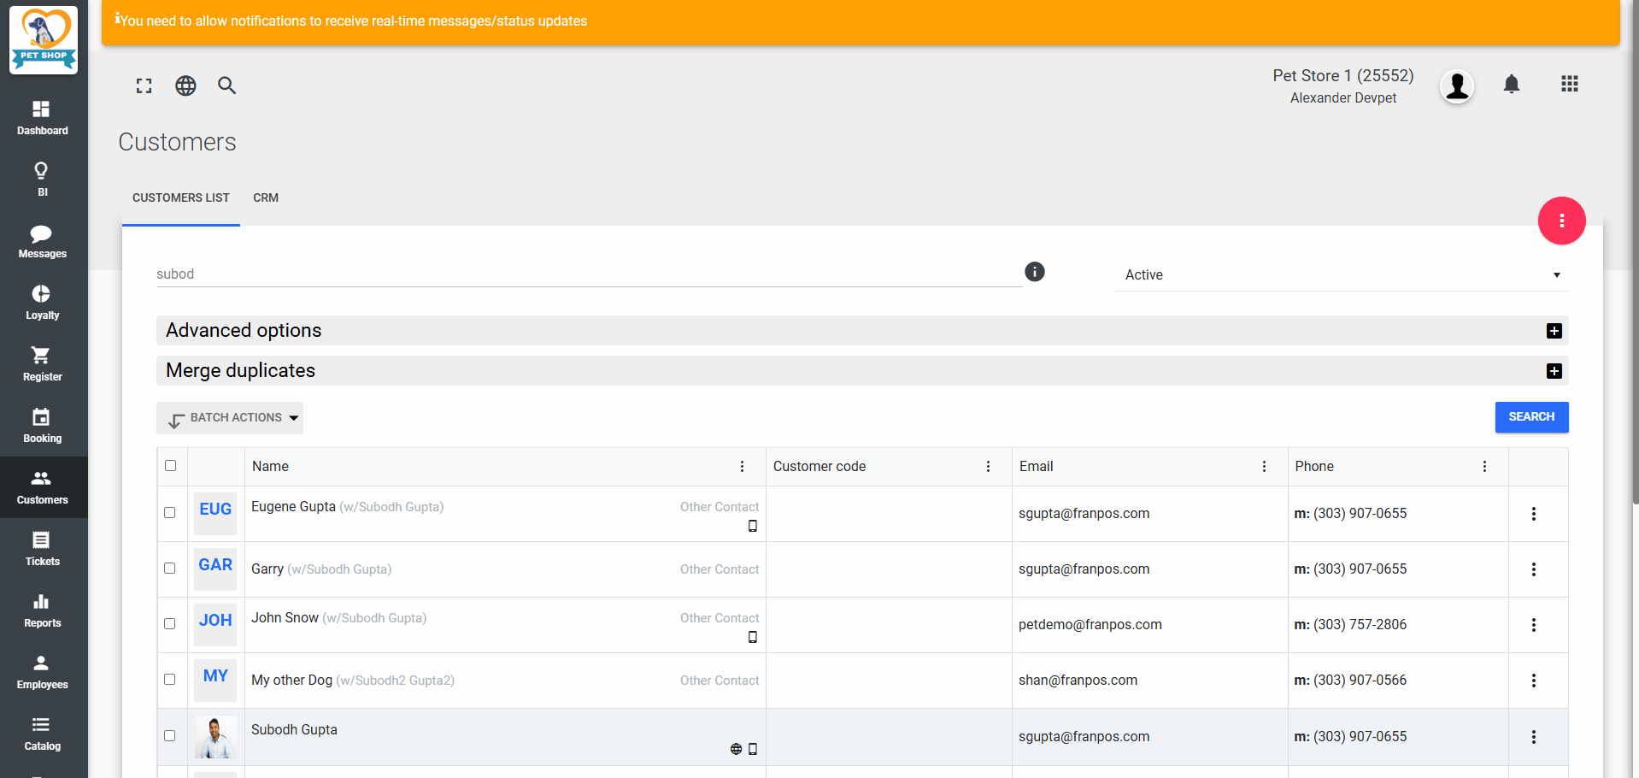1639x778 pixels.
Task: Click the notification permission banner
Action: (861, 21)
